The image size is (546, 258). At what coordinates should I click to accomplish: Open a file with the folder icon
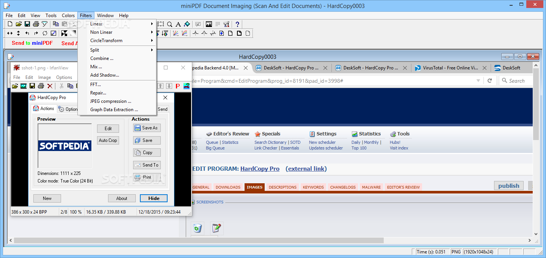(x=19, y=24)
